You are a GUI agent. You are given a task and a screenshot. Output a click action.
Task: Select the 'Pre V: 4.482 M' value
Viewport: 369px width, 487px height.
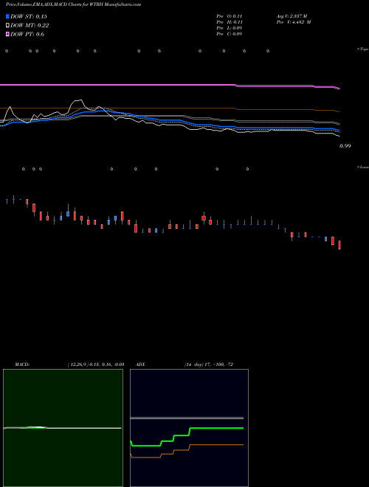(x=294, y=22)
